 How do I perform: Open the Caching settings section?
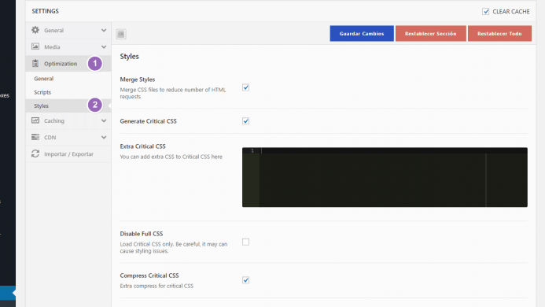68,120
